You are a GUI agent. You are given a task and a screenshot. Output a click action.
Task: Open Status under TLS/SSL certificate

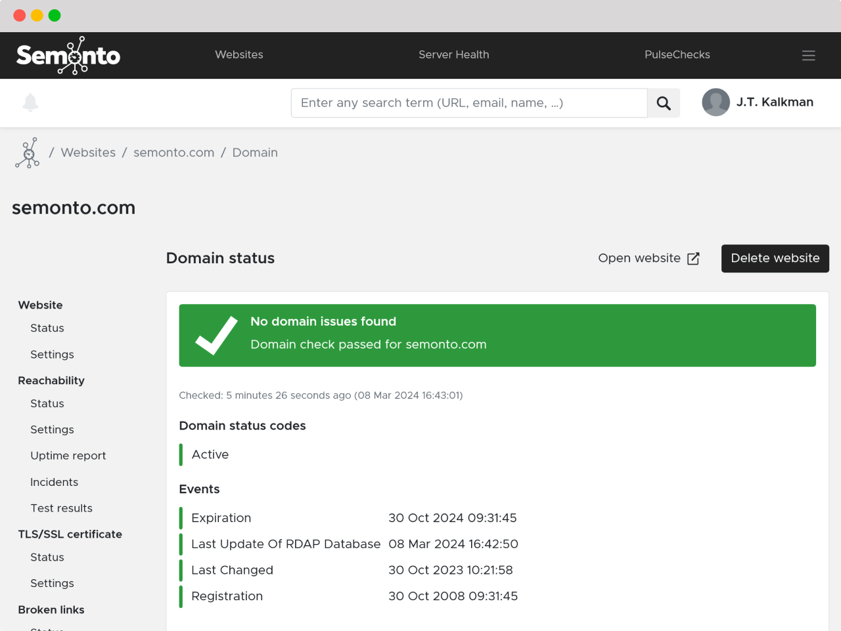pyautogui.click(x=47, y=557)
